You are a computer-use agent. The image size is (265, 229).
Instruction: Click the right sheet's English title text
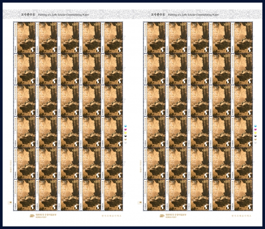(190, 14)
